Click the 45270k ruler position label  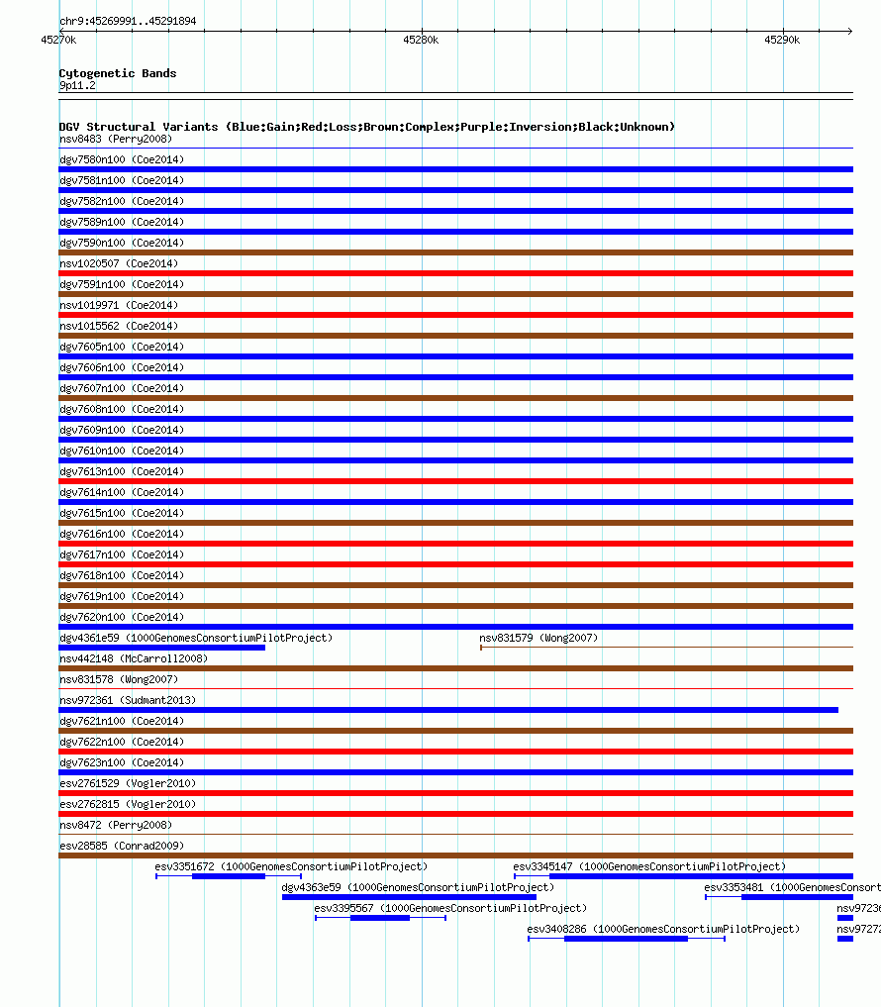(58, 40)
